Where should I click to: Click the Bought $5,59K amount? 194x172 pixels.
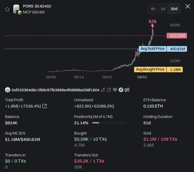coord(81,139)
